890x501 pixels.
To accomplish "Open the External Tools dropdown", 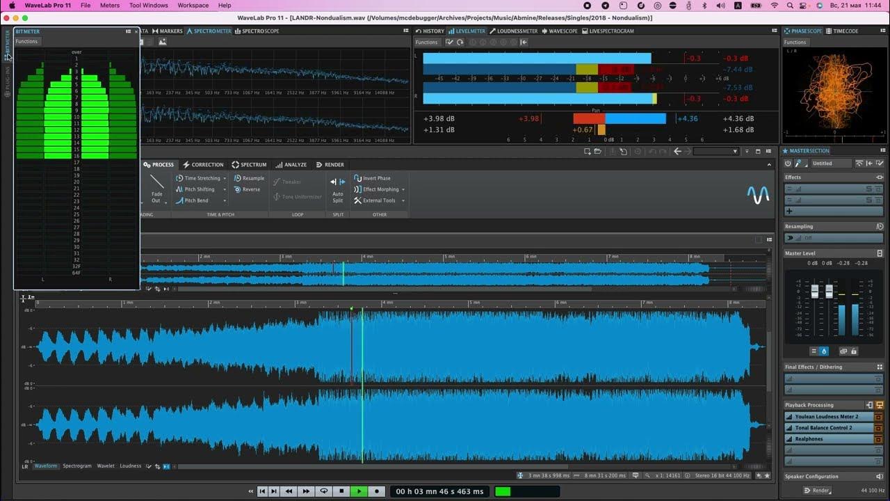I will 403,201.
